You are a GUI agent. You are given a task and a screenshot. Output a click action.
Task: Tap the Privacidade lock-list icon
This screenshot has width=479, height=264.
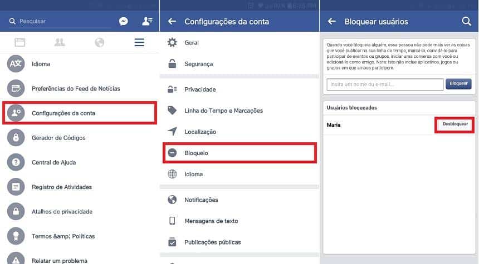coord(172,89)
